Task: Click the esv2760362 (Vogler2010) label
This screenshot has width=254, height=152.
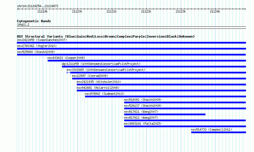Action: click(37, 46)
